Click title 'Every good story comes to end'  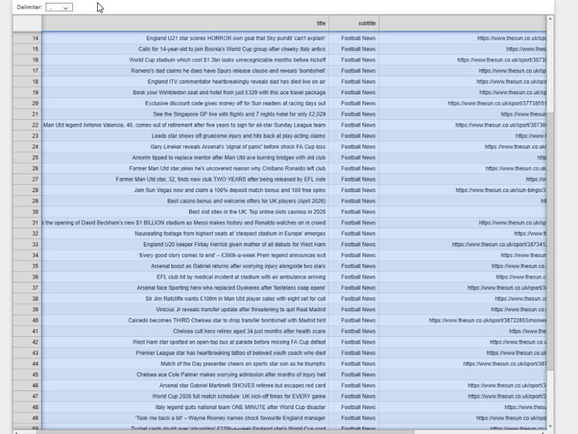[x=232, y=255]
